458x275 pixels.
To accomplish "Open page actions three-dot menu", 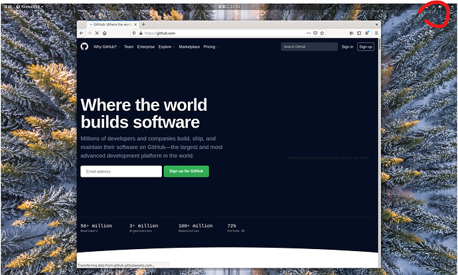I will pyautogui.click(x=309, y=33).
